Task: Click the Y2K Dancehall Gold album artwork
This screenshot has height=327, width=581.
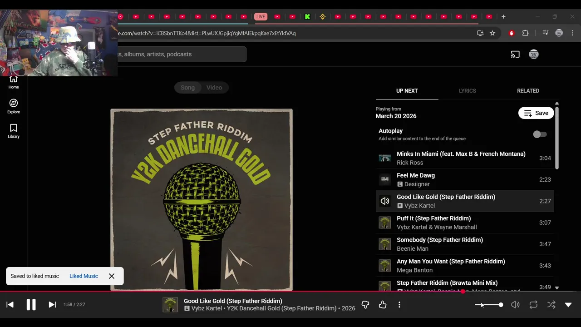Action: coord(202,200)
